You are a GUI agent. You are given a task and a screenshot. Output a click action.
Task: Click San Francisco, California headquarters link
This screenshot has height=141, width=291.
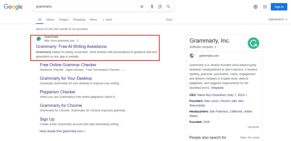226,112
